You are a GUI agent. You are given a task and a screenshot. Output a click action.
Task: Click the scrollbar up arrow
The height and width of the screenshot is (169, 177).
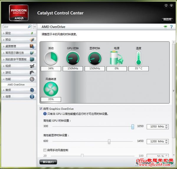(174, 42)
